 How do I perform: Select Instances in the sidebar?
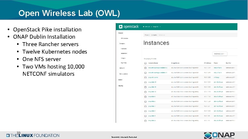pos(124,54)
